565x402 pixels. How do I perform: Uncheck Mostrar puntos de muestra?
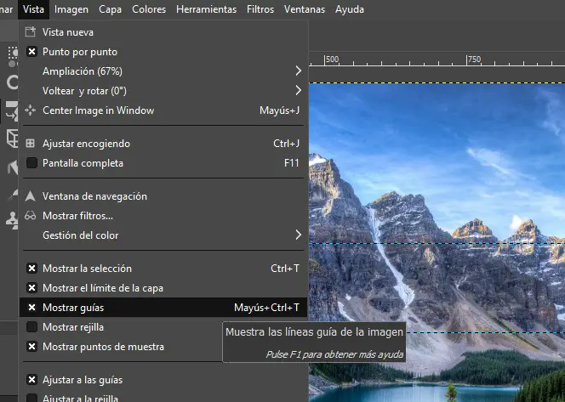[x=31, y=347]
